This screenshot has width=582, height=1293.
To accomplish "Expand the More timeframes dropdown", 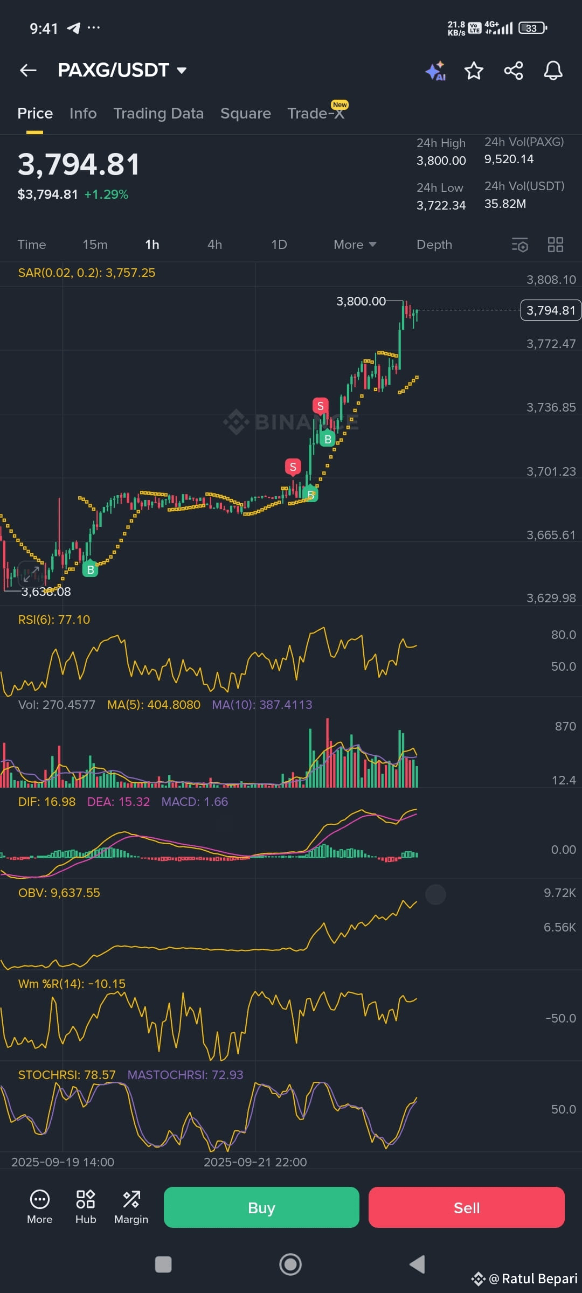I will [355, 245].
